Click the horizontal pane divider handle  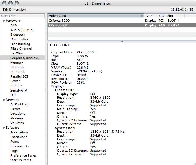click(121, 42)
